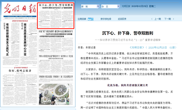Click the 《光明日报》 source link
Image resolution: width=182 pixels, height=110 pixels.
click(137, 47)
